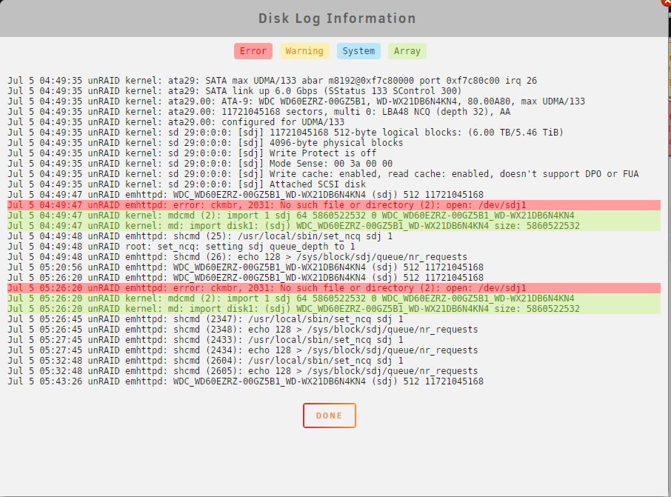This screenshot has width=671, height=497.
Task: Click the shcmd (25) set_ncq line
Action: tap(200, 236)
